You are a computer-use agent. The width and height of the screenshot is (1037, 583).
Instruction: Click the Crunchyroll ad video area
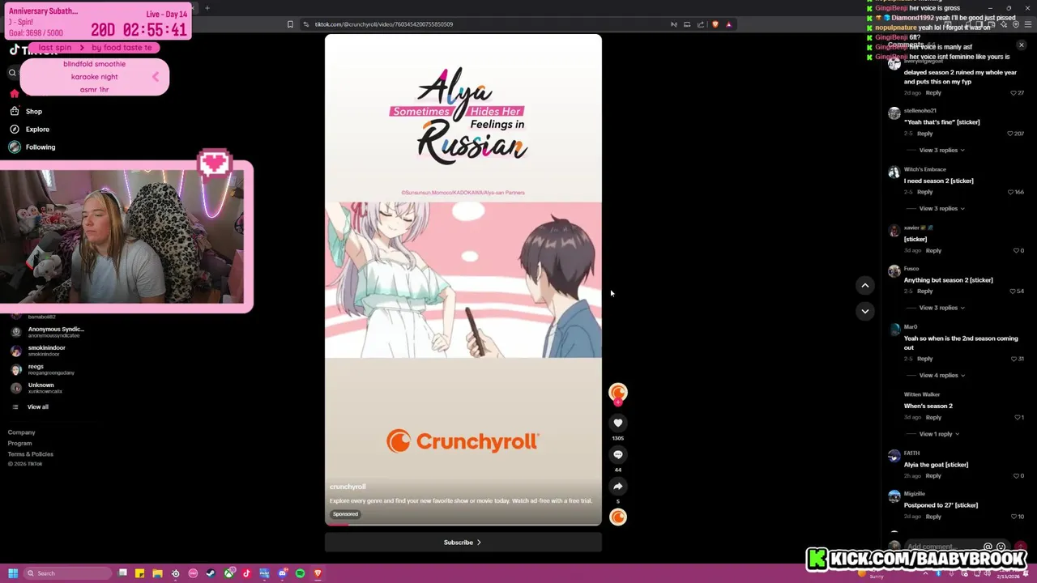(x=463, y=279)
